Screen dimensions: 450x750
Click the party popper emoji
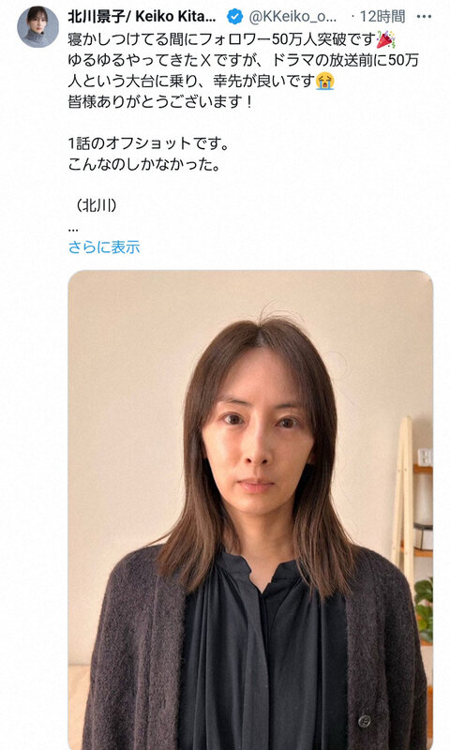tap(385, 39)
